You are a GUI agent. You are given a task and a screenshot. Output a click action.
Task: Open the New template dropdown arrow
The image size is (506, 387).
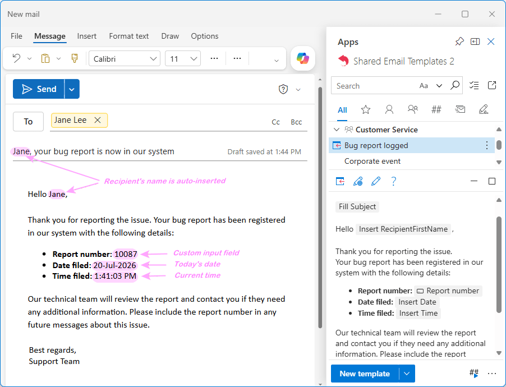coord(407,374)
